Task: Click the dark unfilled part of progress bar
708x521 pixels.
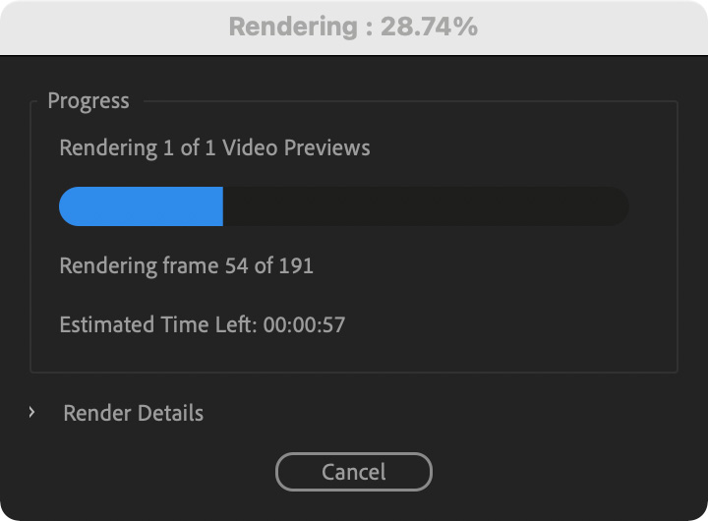Action: click(423, 207)
